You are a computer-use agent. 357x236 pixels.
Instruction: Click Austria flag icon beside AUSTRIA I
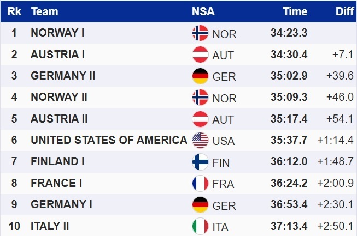[201, 55]
